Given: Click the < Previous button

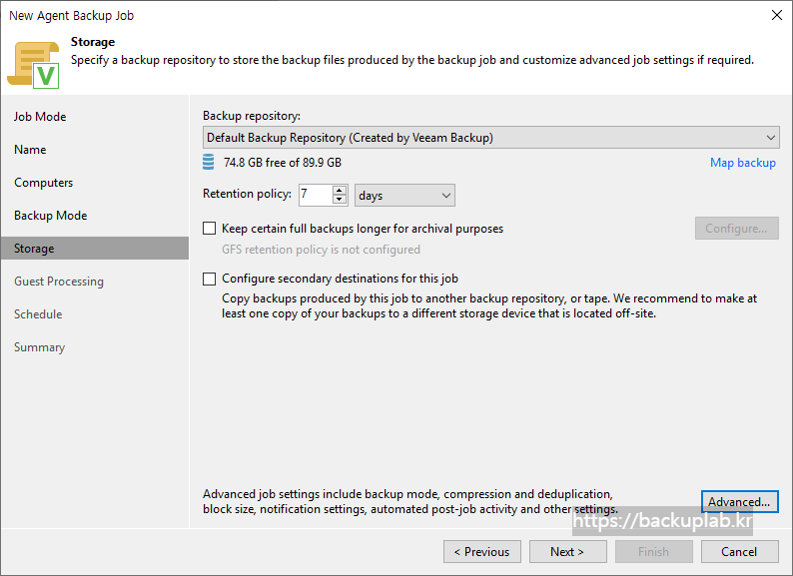Looking at the screenshot, I should pos(482,552).
